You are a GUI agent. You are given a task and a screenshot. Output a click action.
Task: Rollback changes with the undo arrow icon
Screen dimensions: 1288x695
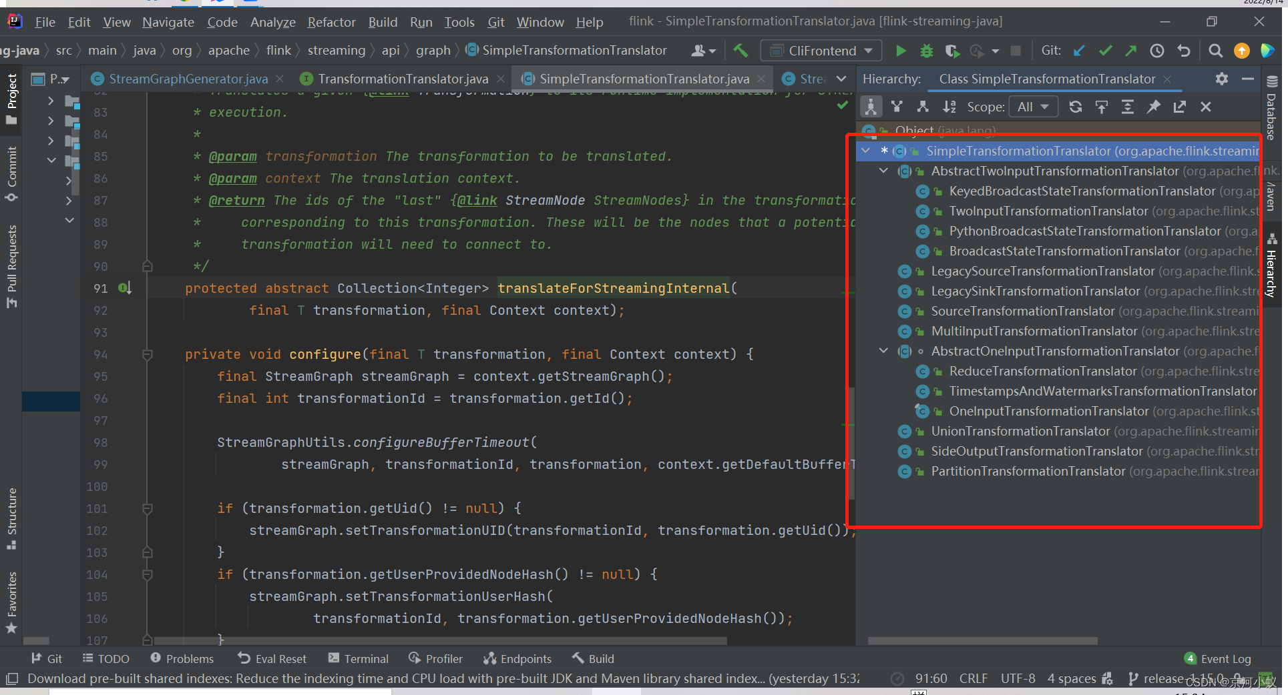1184,51
